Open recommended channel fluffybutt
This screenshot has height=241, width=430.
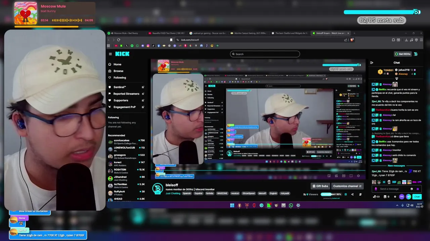126,193
